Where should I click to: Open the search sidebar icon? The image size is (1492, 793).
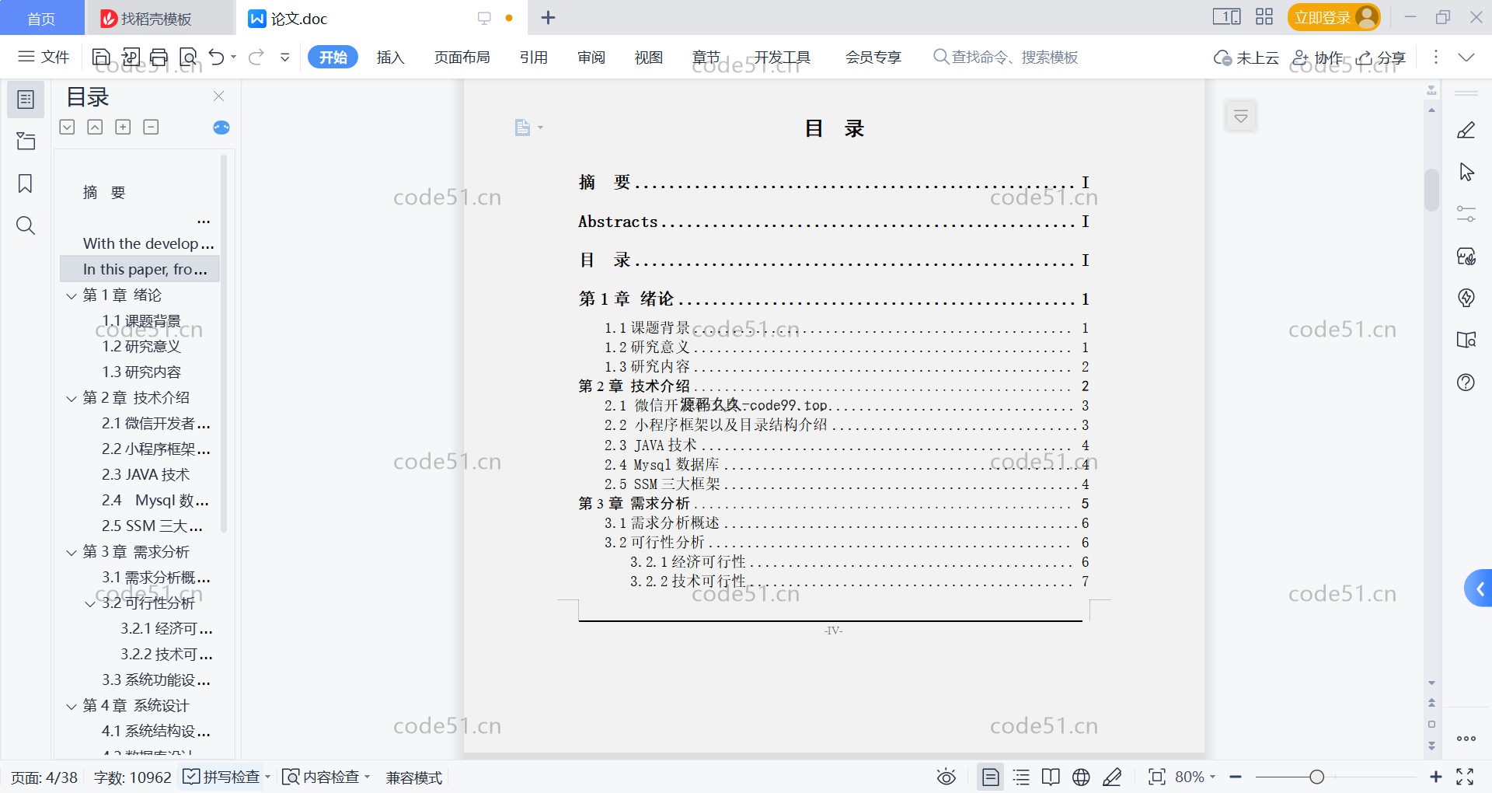click(x=26, y=225)
